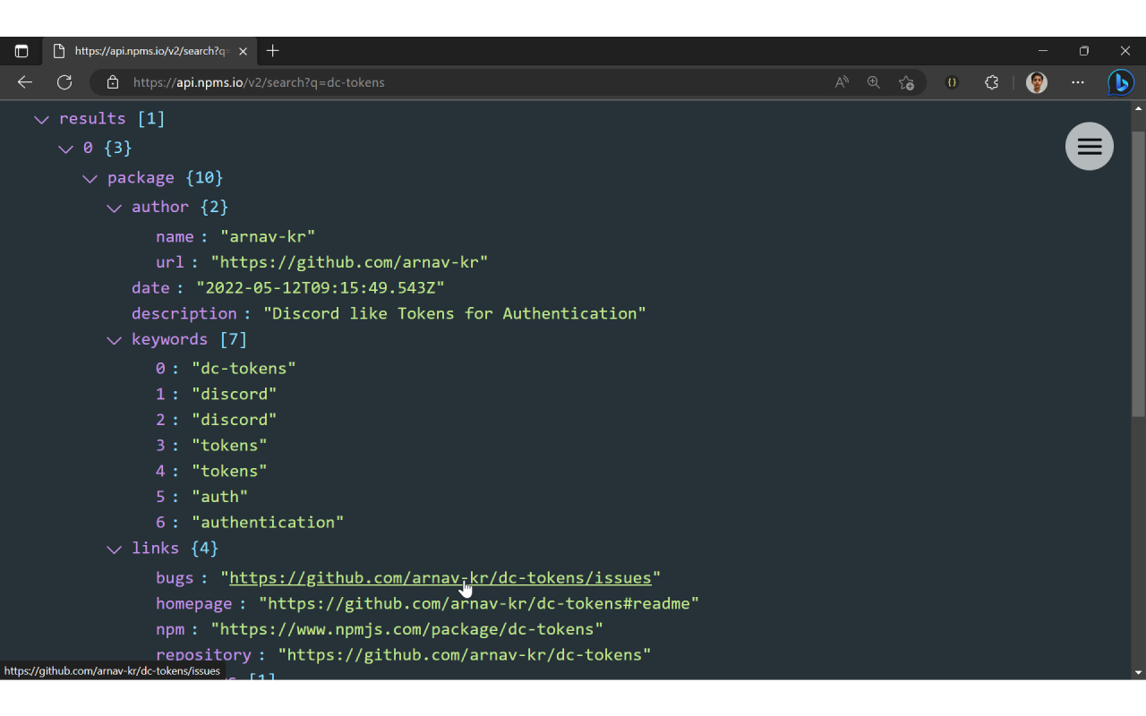Open the npmjs package link
The height and width of the screenshot is (716, 1146).
point(406,629)
